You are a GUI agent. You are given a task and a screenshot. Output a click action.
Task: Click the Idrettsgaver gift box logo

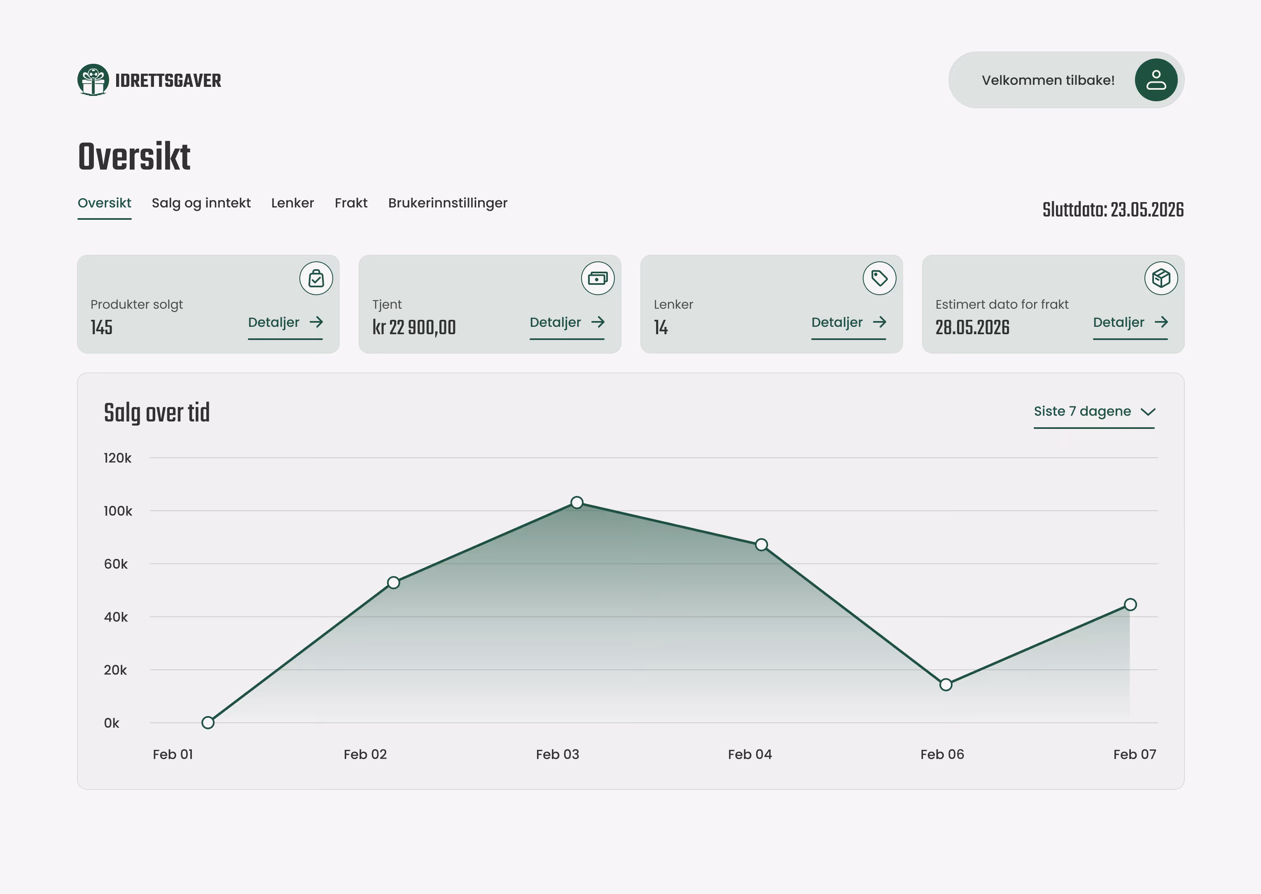(x=93, y=80)
